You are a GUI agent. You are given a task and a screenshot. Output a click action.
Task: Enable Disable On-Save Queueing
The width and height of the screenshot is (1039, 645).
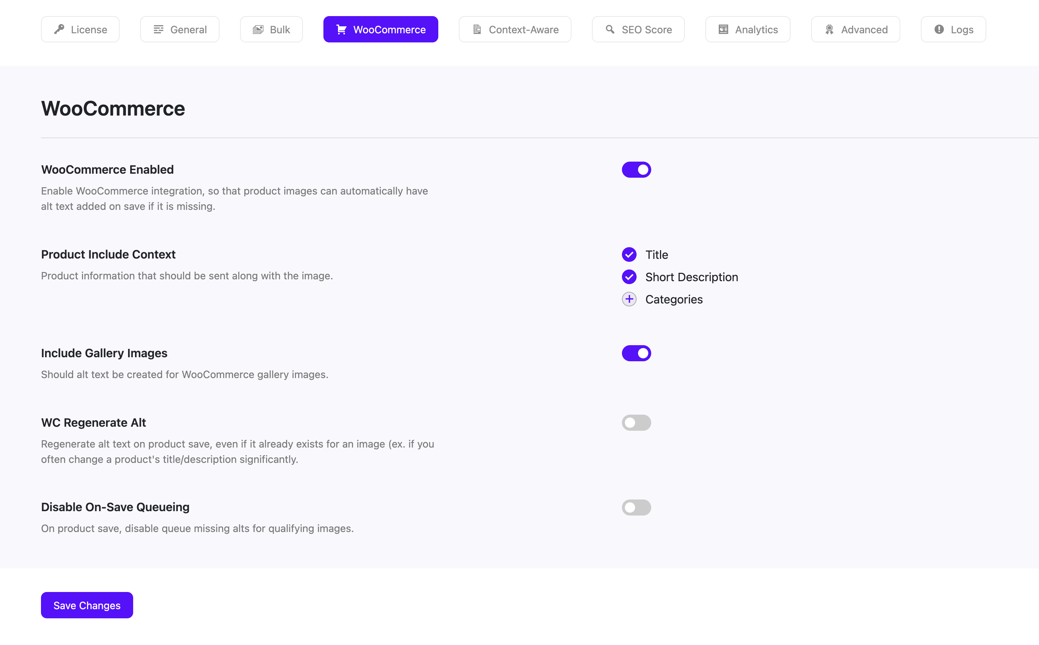coord(636,507)
